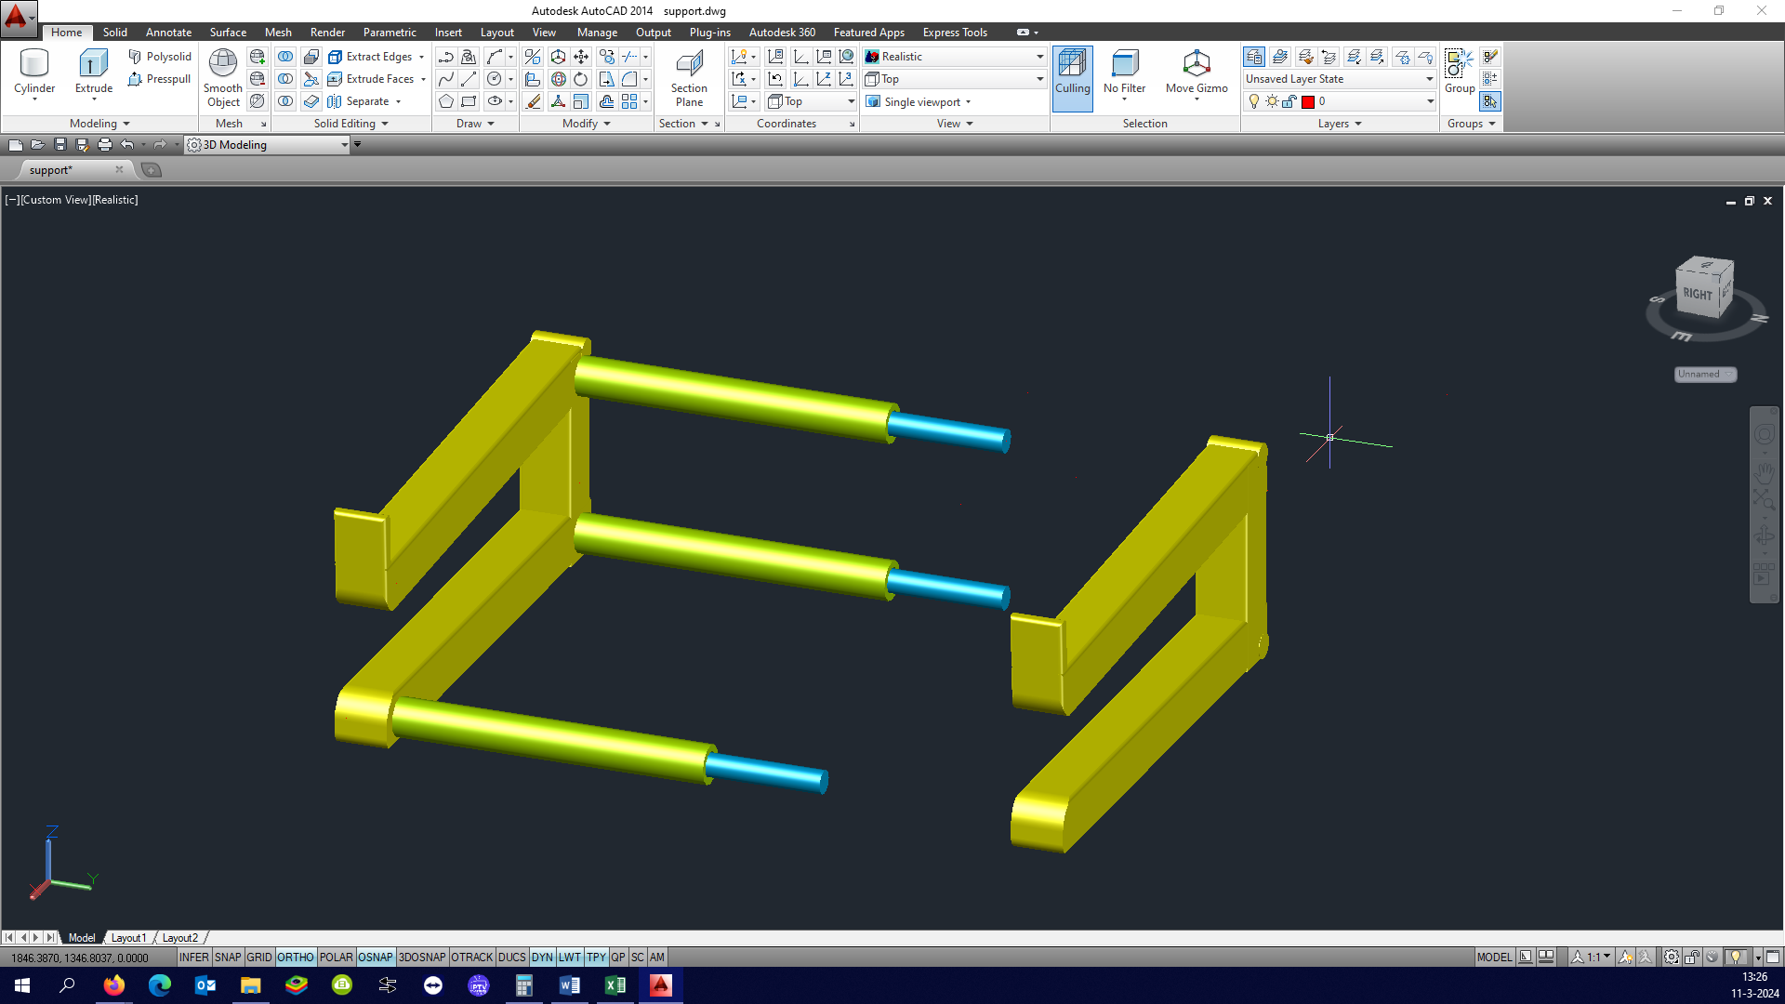Click the AutoCAD application menu logo
Image resolution: width=1785 pixels, height=1004 pixels.
(x=17, y=17)
